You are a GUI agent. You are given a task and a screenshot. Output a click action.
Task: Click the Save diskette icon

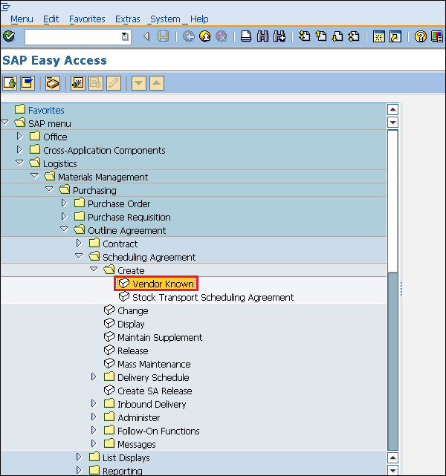(x=163, y=36)
